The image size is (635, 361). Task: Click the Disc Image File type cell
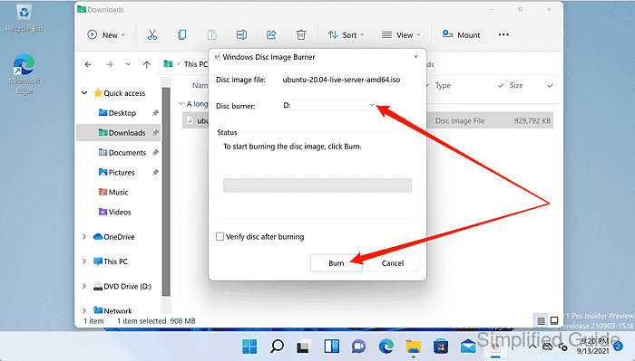pyautogui.click(x=460, y=120)
